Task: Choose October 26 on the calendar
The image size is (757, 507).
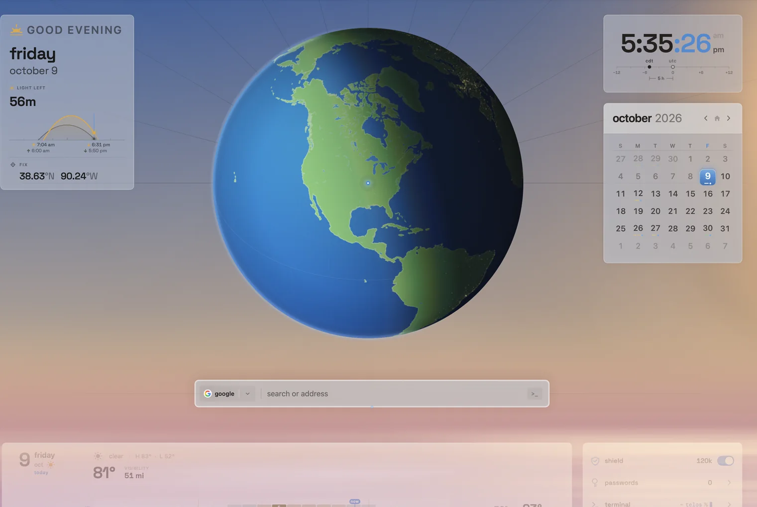Action: click(638, 229)
